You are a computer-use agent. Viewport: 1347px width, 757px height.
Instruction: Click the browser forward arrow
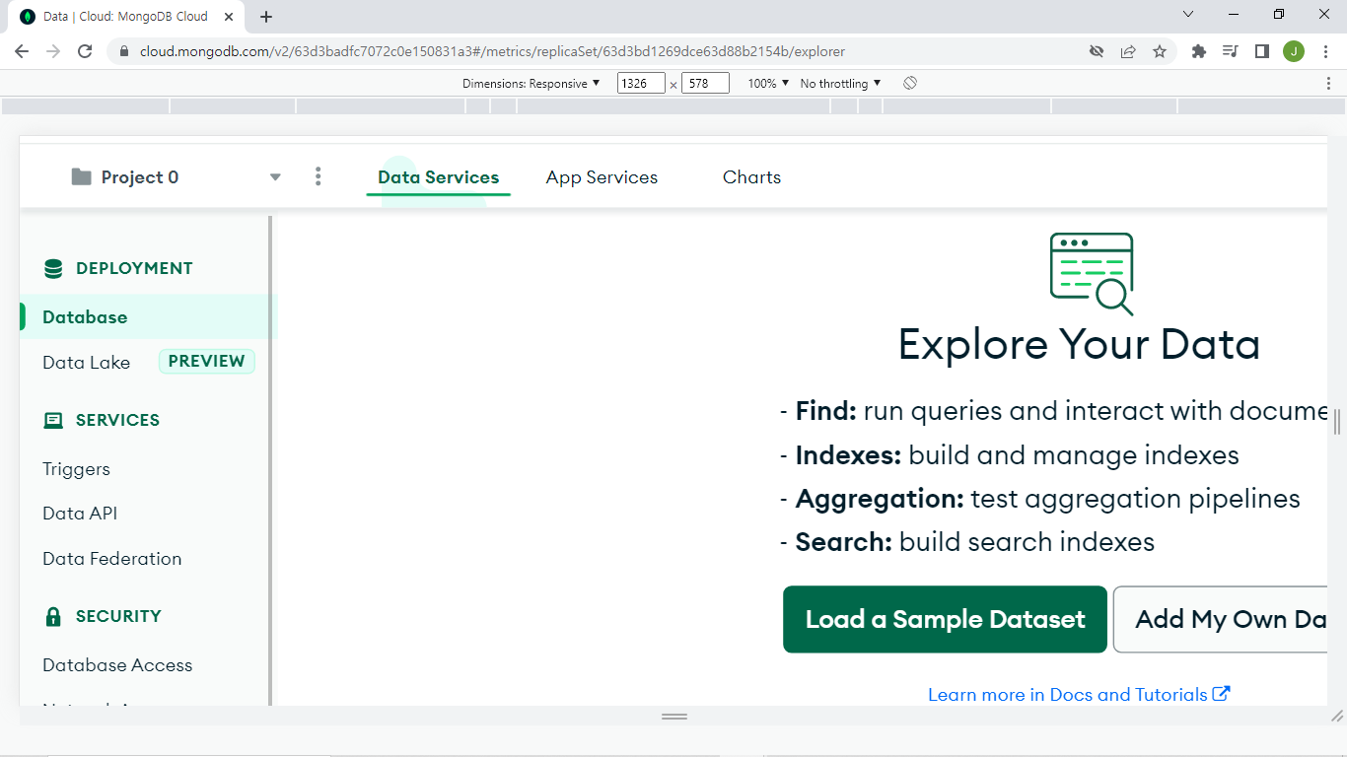[x=53, y=51]
